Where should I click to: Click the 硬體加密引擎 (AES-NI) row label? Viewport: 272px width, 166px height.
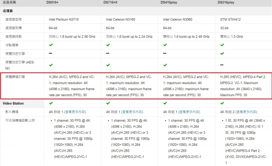click(20, 65)
